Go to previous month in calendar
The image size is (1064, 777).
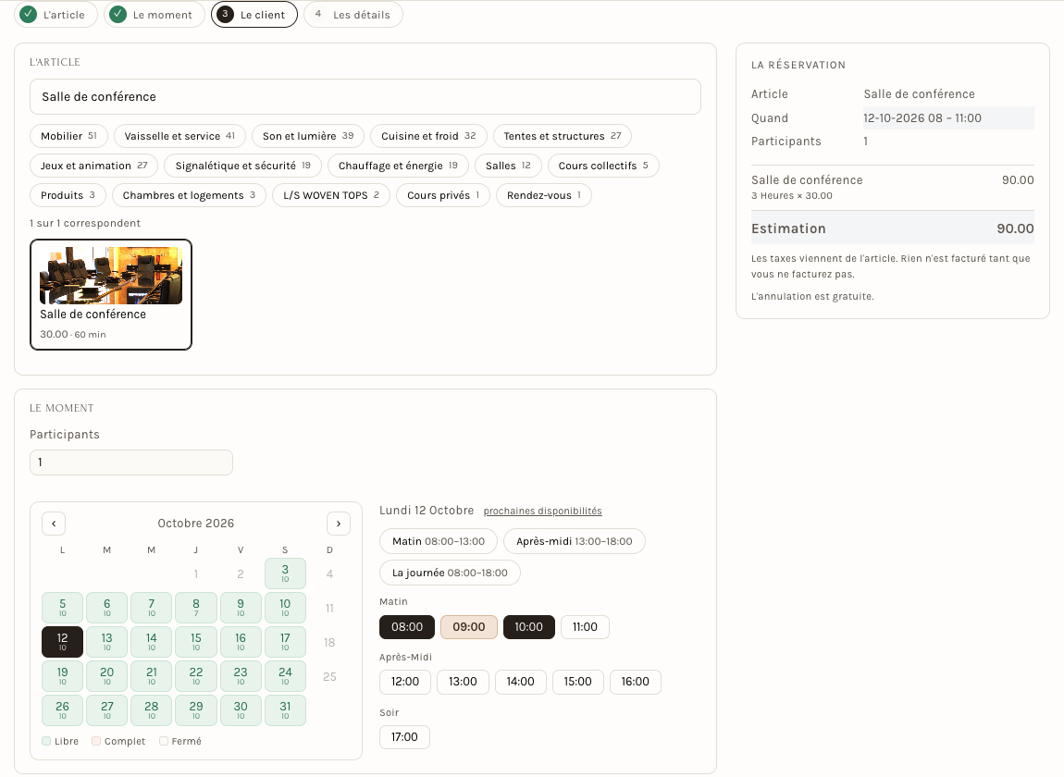click(x=54, y=524)
